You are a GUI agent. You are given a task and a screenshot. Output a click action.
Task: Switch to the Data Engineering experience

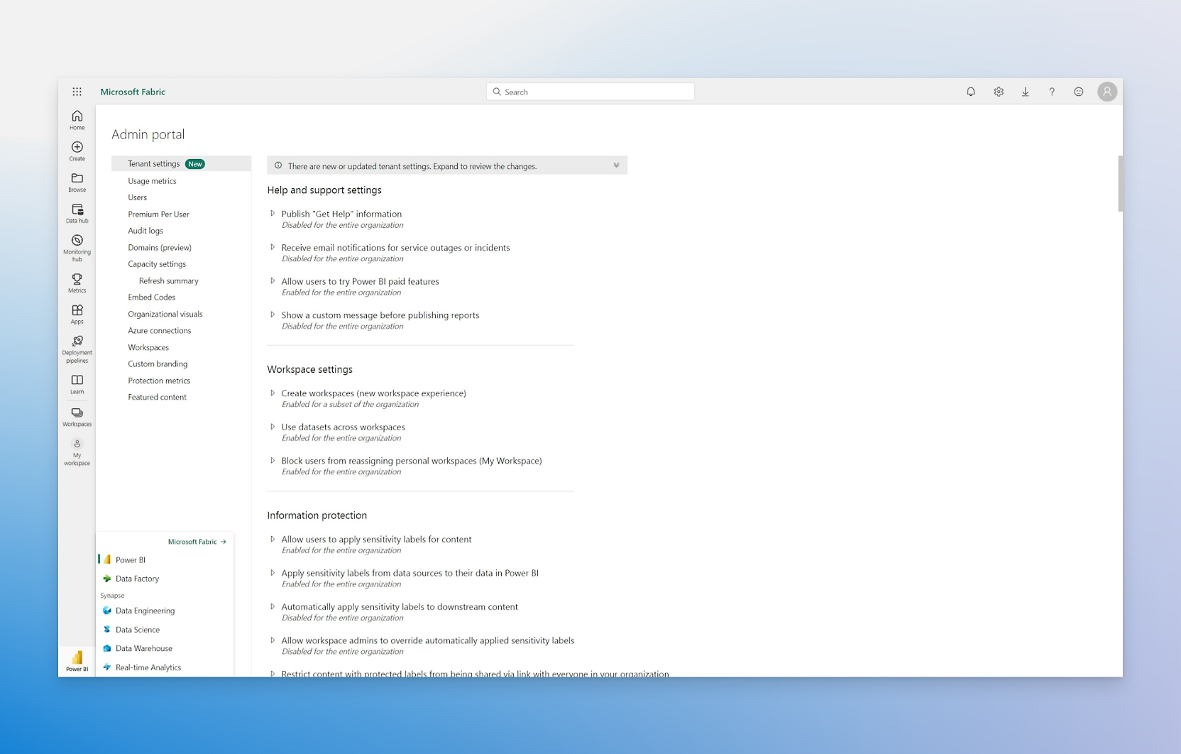click(x=145, y=611)
